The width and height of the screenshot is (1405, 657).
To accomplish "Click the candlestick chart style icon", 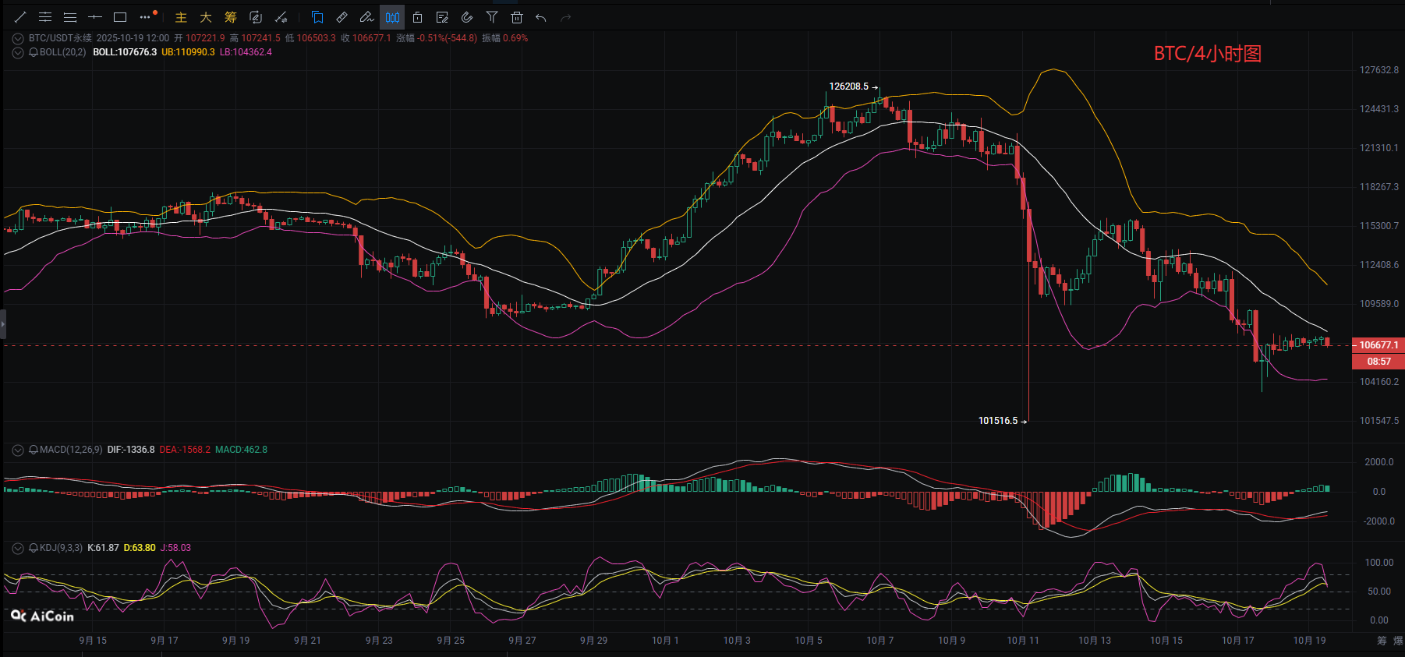I will (x=392, y=17).
